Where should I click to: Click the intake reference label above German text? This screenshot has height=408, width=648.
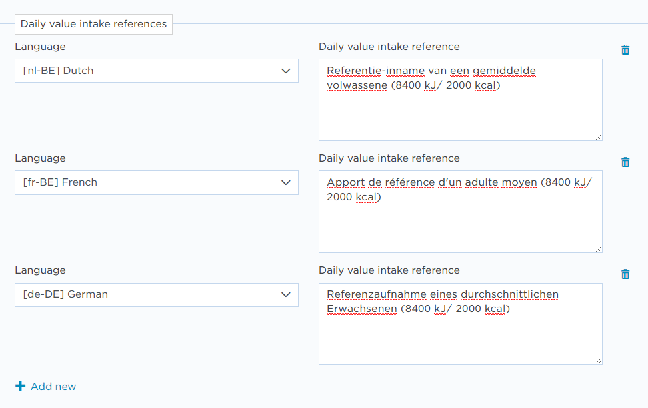[389, 270]
